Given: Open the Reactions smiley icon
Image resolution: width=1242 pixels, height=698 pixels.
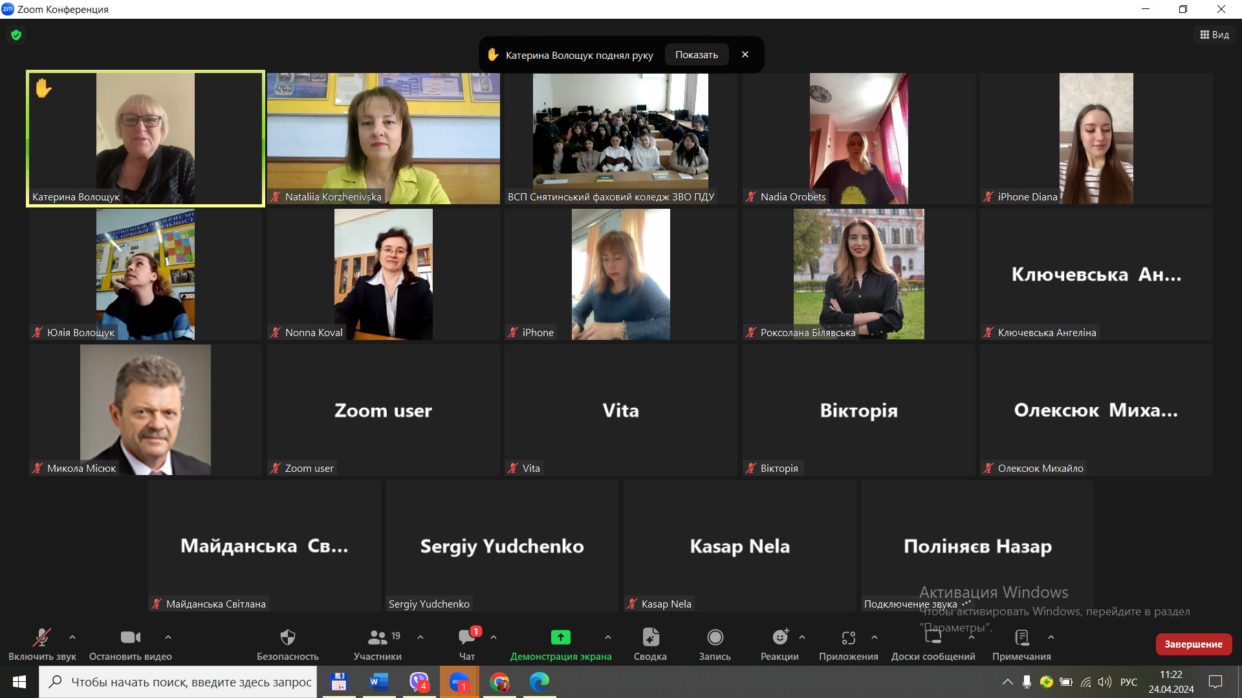Looking at the screenshot, I should [x=780, y=638].
